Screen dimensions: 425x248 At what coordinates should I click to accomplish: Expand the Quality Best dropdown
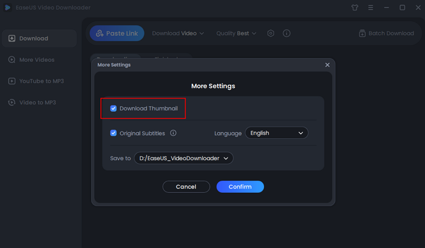[x=236, y=33]
